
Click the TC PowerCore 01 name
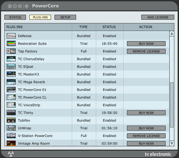coord(32,90)
